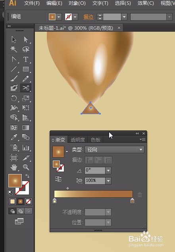
Task: Open the gradient type dropdown (径向)
Action: click(114, 150)
